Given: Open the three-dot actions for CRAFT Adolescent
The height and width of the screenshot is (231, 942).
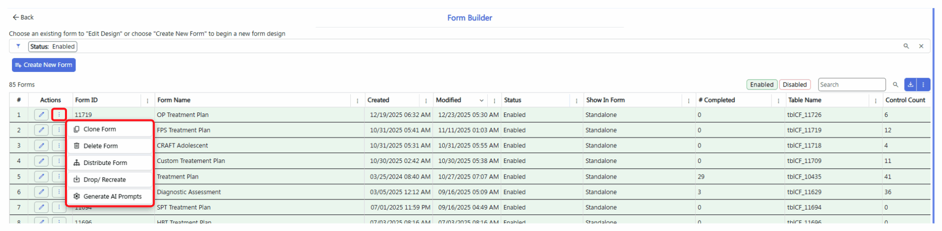Looking at the screenshot, I should 59,145.
